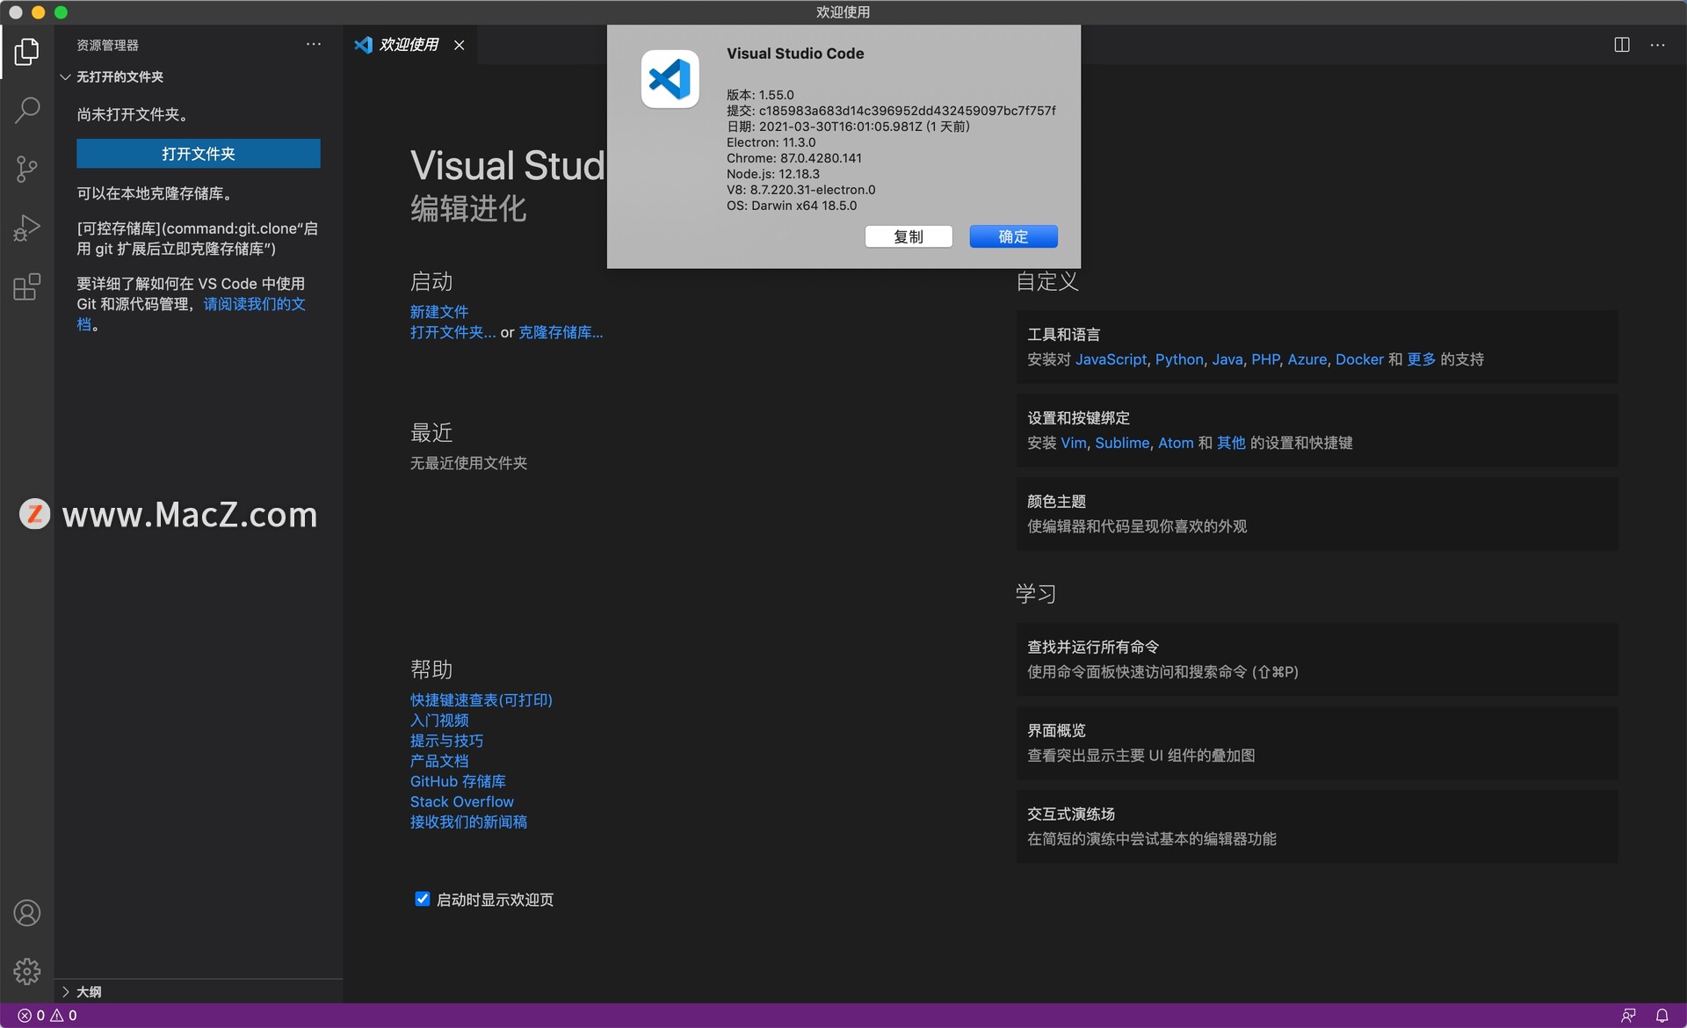Open the Explorer icon in activity bar

[26, 52]
